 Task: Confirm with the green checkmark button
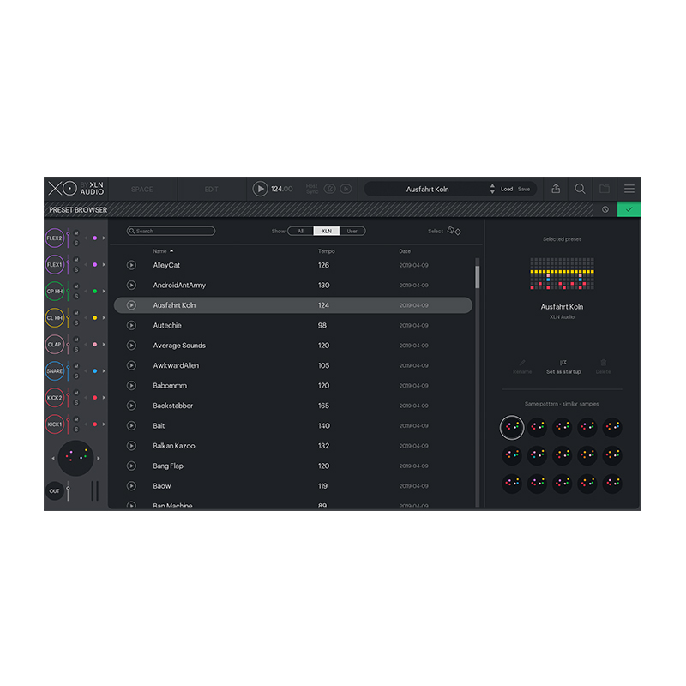click(629, 209)
